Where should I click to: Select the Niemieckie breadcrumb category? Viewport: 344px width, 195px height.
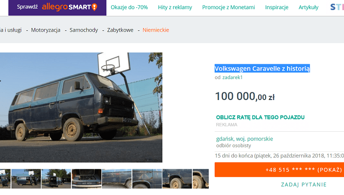point(155,30)
